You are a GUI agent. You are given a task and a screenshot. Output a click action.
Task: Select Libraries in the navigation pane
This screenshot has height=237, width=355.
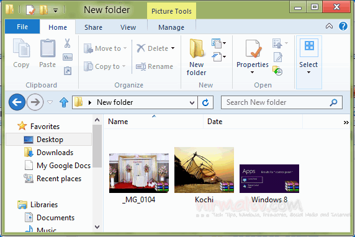44,205
